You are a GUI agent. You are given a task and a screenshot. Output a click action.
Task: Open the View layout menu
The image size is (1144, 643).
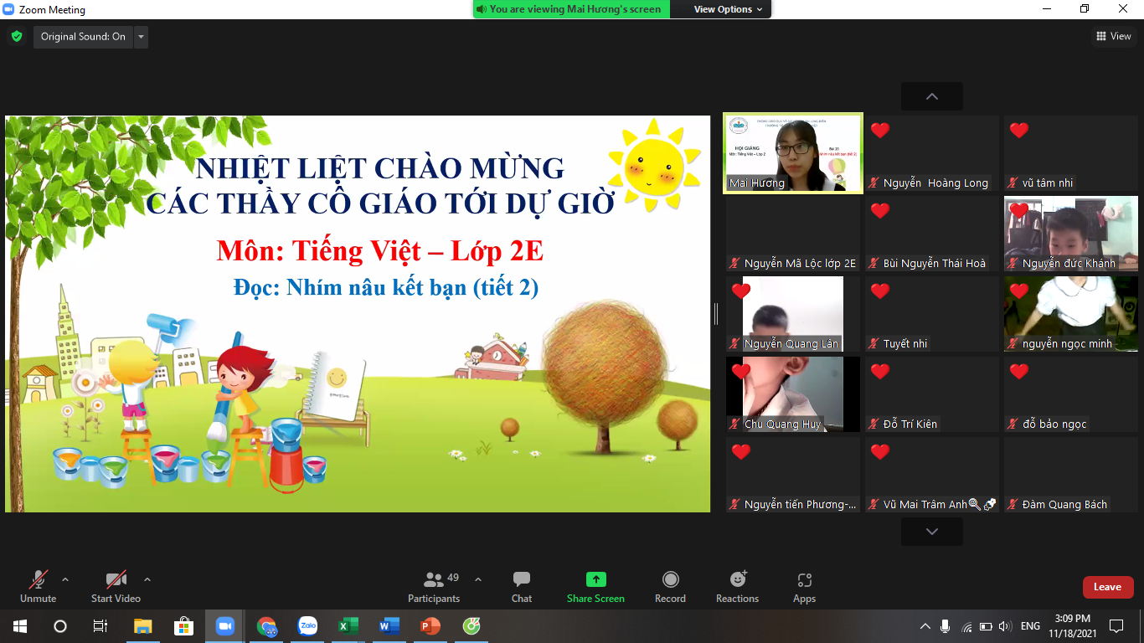tap(1113, 36)
